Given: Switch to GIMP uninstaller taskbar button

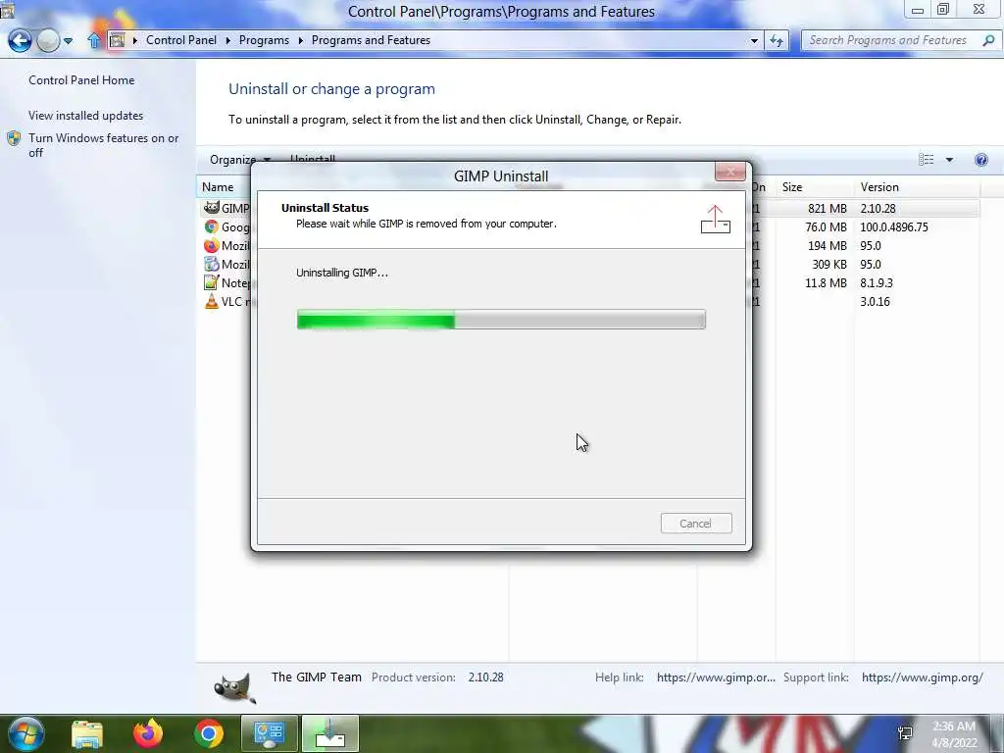Looking at the screenshot, I should 330,733.
